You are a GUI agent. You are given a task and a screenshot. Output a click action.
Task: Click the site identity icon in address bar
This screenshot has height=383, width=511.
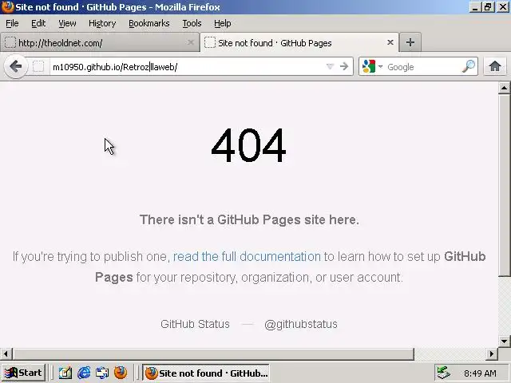click(38, 67)
